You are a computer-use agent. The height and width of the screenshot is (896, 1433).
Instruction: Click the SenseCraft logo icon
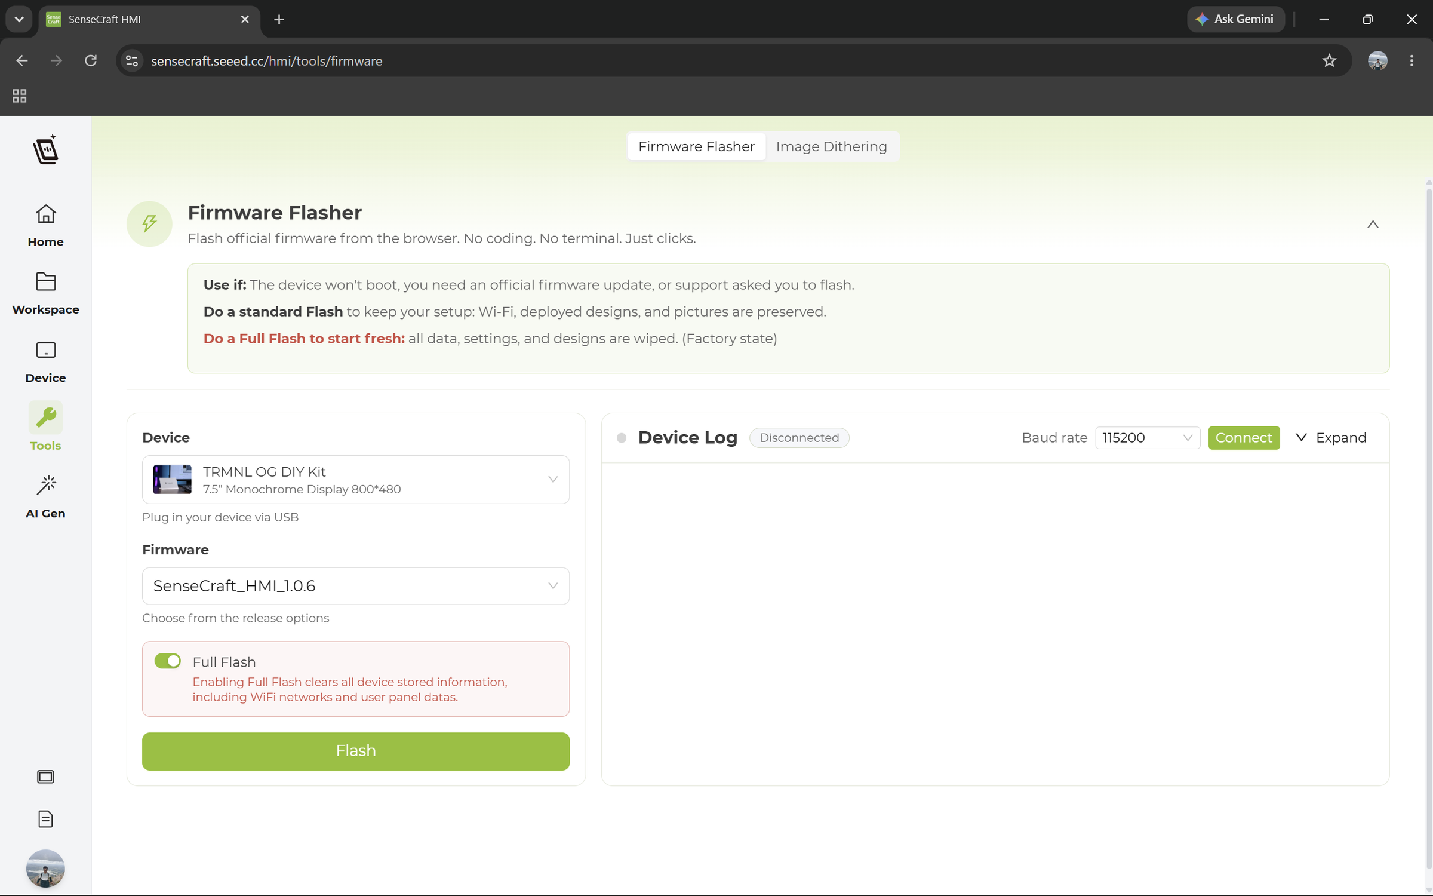pyautogui.click(x=45, y=149)
